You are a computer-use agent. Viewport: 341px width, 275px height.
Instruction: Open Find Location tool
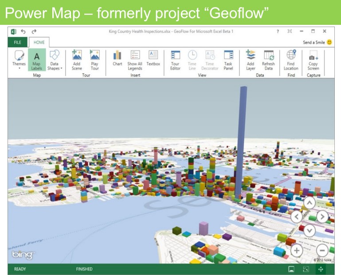click(291, 59)
